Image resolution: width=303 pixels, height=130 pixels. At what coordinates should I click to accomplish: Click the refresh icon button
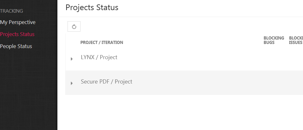coord(74,27)
